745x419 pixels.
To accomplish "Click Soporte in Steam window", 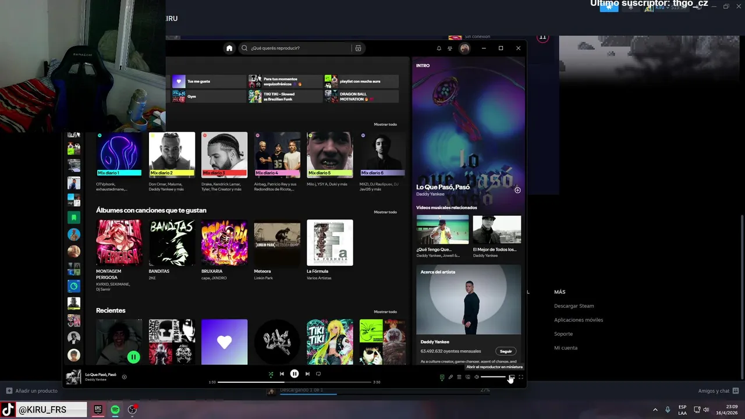I will click(563, 334).
